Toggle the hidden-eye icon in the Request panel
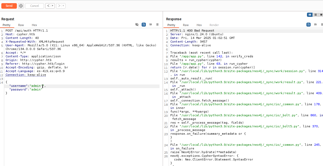This screenshot has width=323, height=166. (x=137, y=24)
